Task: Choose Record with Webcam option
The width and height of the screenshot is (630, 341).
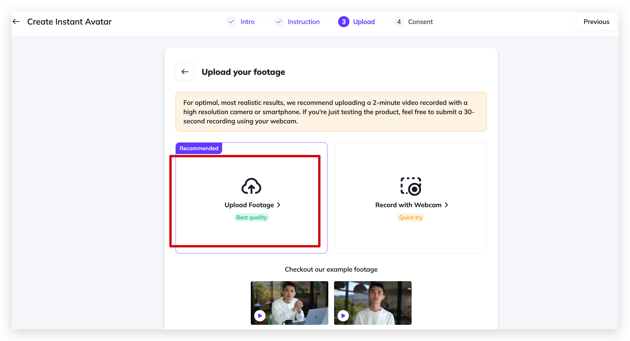Action: (408, 205)
